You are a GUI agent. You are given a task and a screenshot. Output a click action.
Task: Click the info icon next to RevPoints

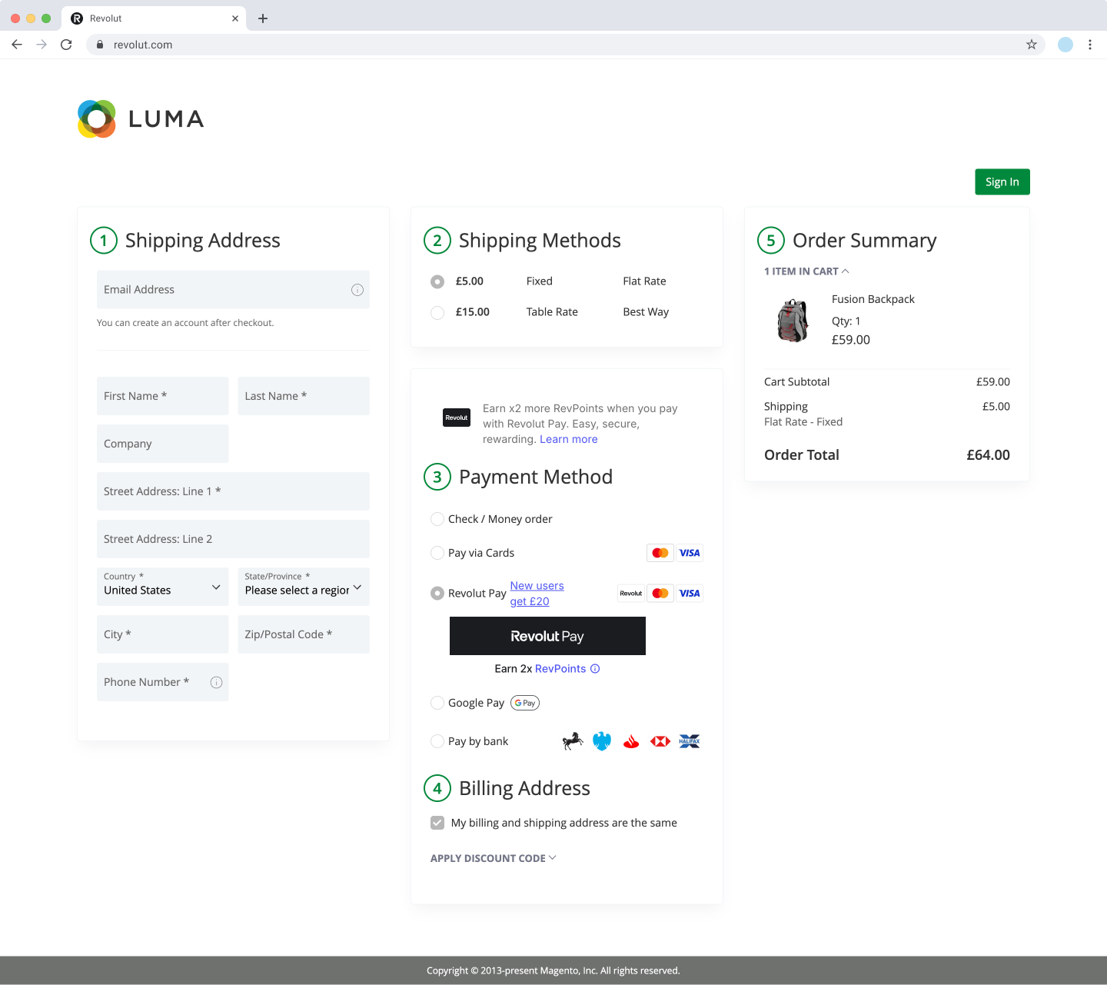pos(595,669)
